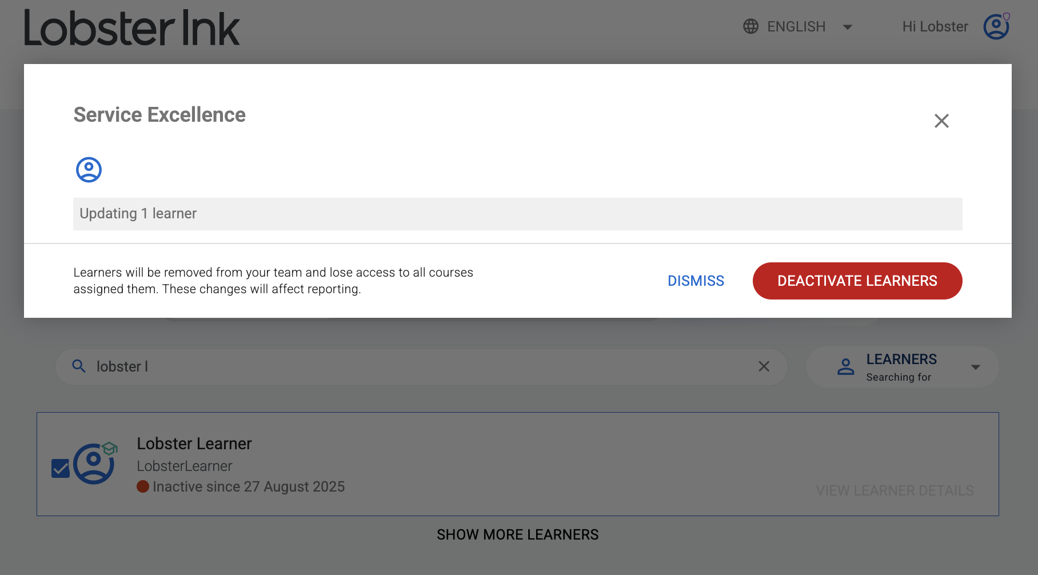Click the Learners person icon
Screen dimensions: 1038x575
tap(845, 367)
